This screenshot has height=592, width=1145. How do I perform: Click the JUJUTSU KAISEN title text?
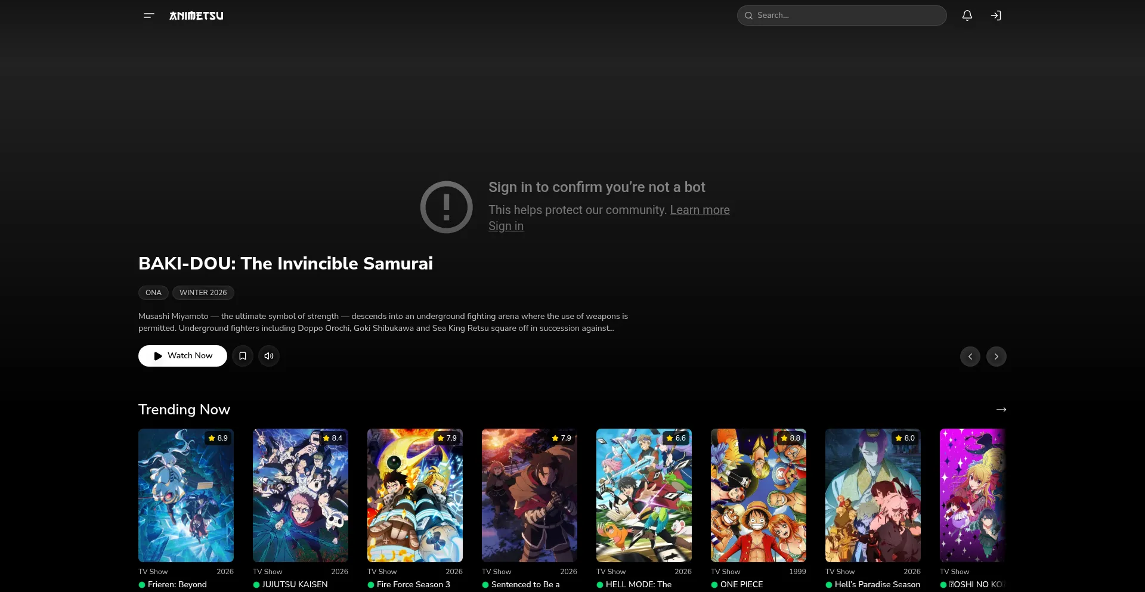point(295,585)
